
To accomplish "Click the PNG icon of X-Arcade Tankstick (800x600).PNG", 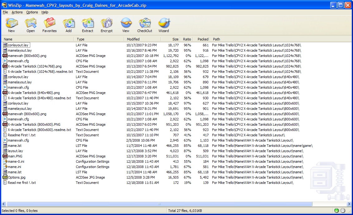I will [5, 124].
